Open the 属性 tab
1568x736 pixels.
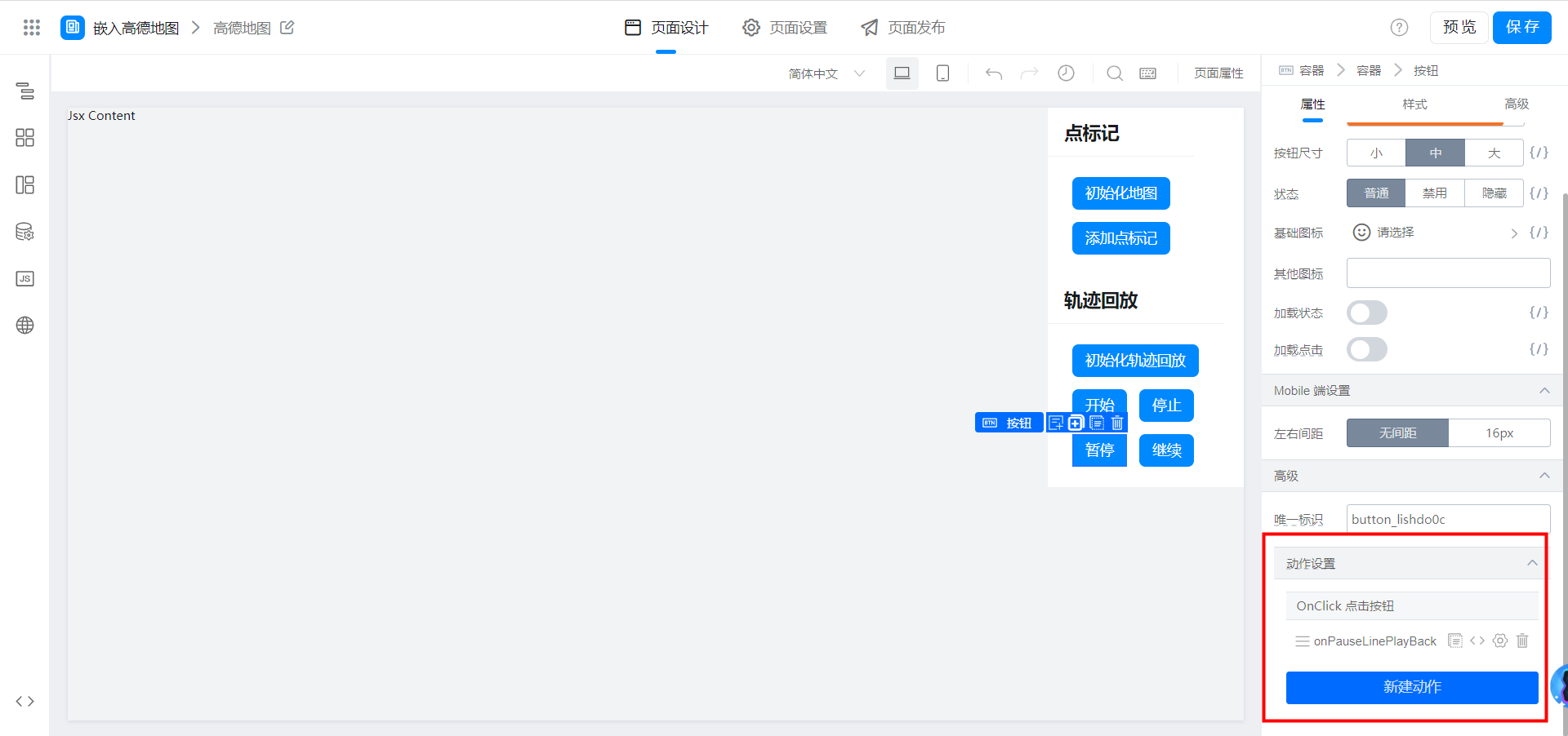pyautogui.click(x=1312, y=104)
